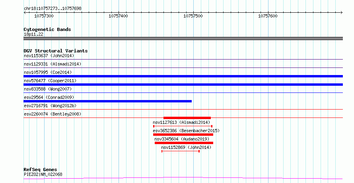
Task: Click the chr18:10757273..10757698 region label
Action: [53, 9]
